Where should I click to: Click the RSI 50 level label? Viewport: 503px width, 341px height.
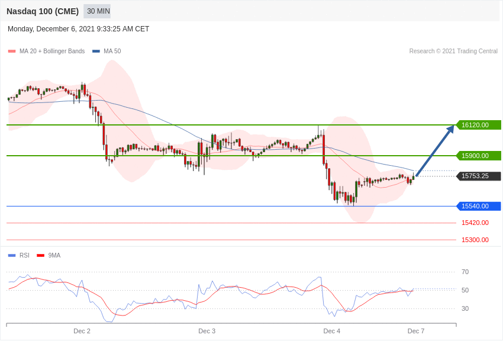[x=465, y=290]
